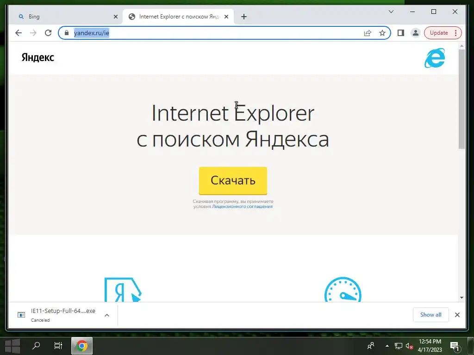Share this page via share icon

pos(368,33)
